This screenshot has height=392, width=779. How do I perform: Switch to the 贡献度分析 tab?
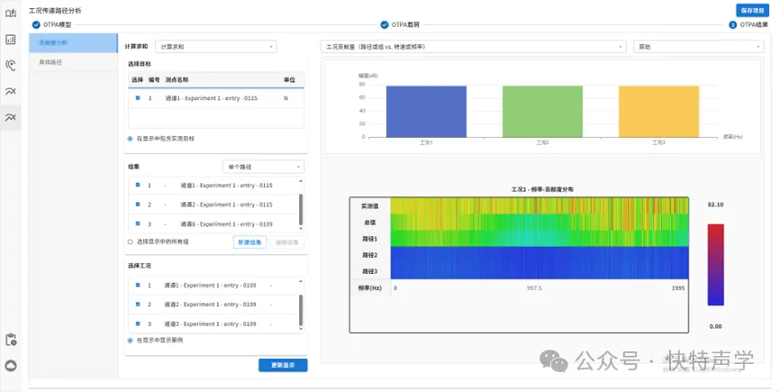tap(74, 43)
